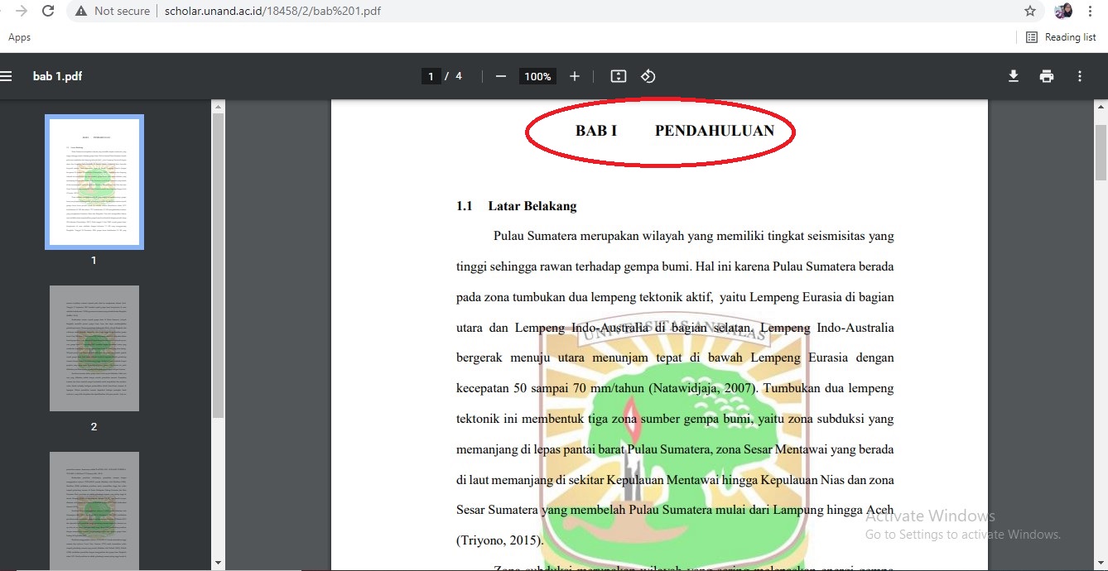Go forward with the browser arrow
Viewport: 1108px width, 571px height.
tap(21, 12)
